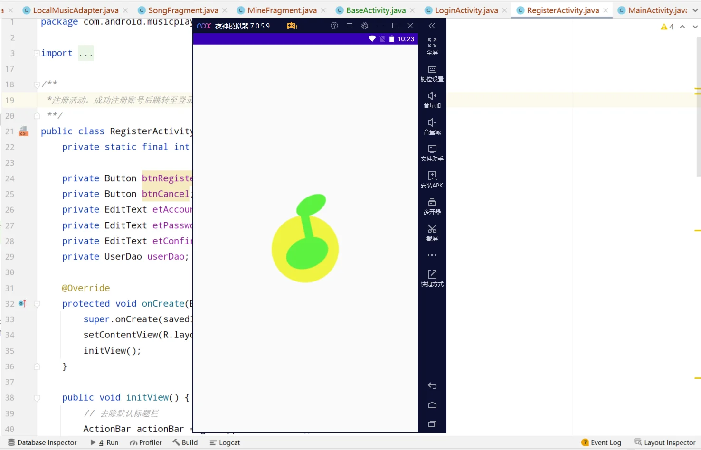Collapse the Javadoc comment at line 18
The width and height of the screenshot is (701, 450).
click(37, 84)
